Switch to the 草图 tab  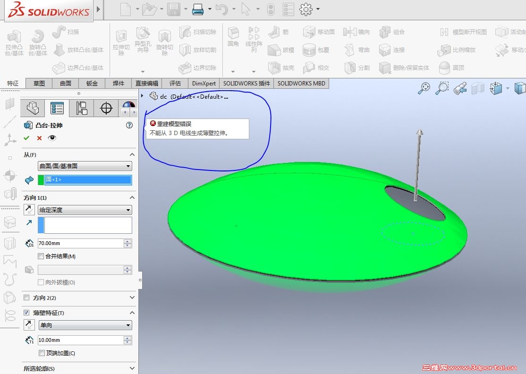39,83
